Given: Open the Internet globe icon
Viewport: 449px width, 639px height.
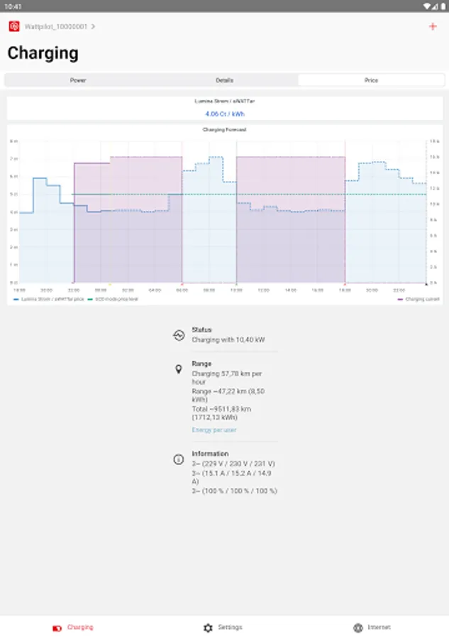Looking at the screenshot, I should 358,628.
